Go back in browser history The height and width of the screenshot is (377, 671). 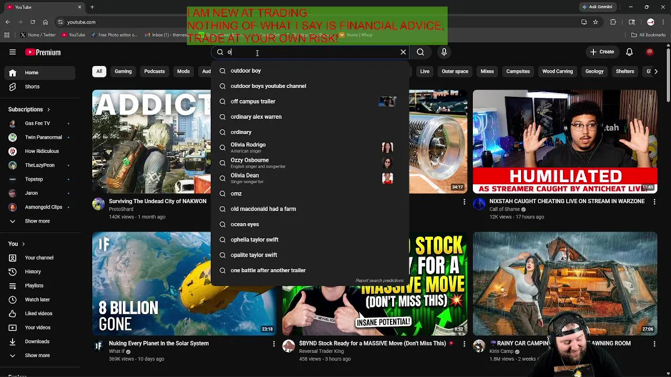[7, 22]
